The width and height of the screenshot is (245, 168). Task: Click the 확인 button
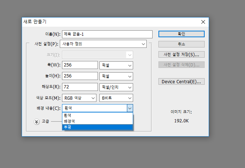coord(182,34)
